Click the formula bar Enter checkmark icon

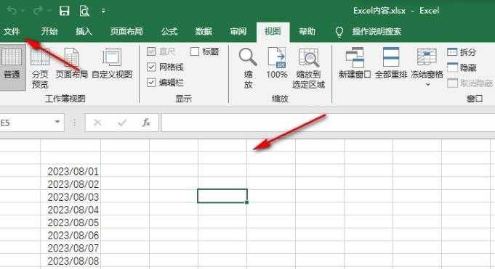(122, 123)
